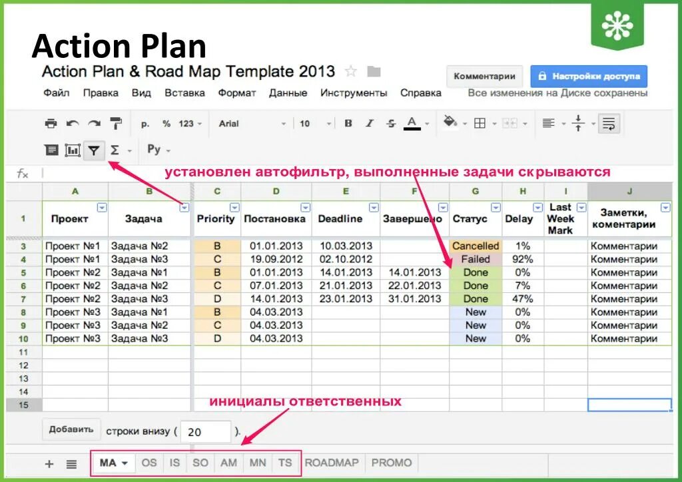Open the cell borders tool
Screen dimensions: 682x482
[x=480, y=123]
